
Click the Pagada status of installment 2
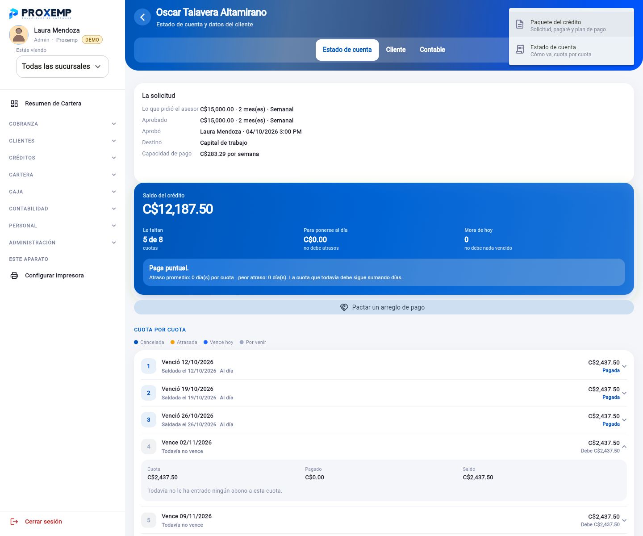(611, 398)
